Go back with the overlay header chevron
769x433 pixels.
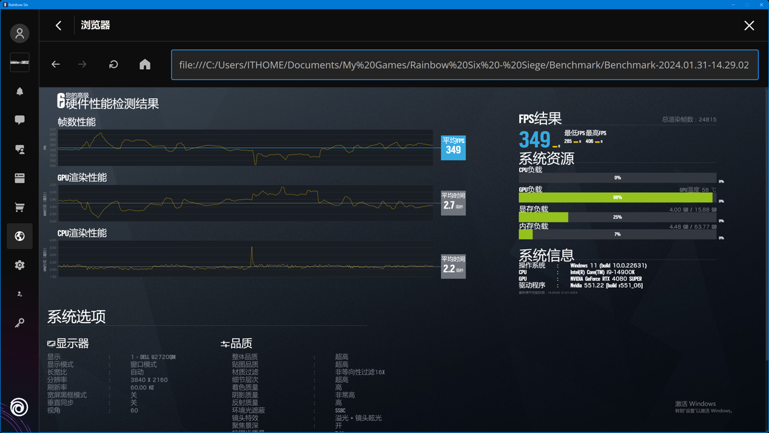(x=59, y=25)
